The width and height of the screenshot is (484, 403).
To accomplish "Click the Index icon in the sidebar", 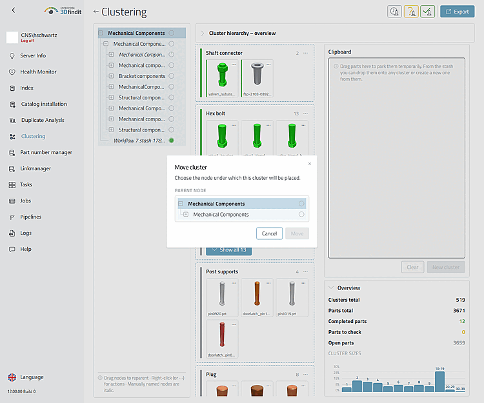I will click(x=12, y=88).
